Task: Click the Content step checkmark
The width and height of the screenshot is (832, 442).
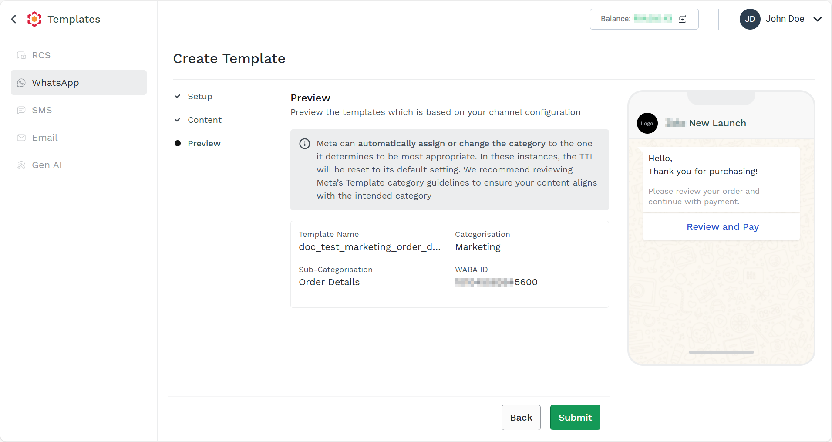Action: click(178, 120)
